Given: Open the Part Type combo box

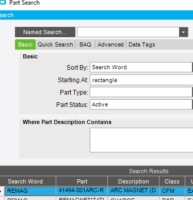Looking at the screenshot, I should pos(141,92).
